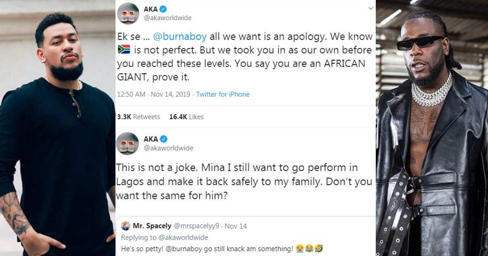View the 16.4K Likes list
This screenshot has width=488, height=256.
tap(186, 117)
